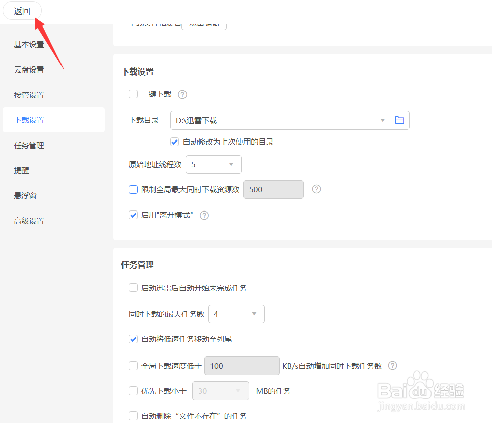Click the help icon beside 启用"离开模式"
492x423 pixels.
pos(204,215)
